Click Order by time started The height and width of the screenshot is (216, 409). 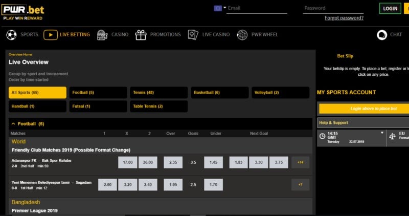[x=29, y=80]
